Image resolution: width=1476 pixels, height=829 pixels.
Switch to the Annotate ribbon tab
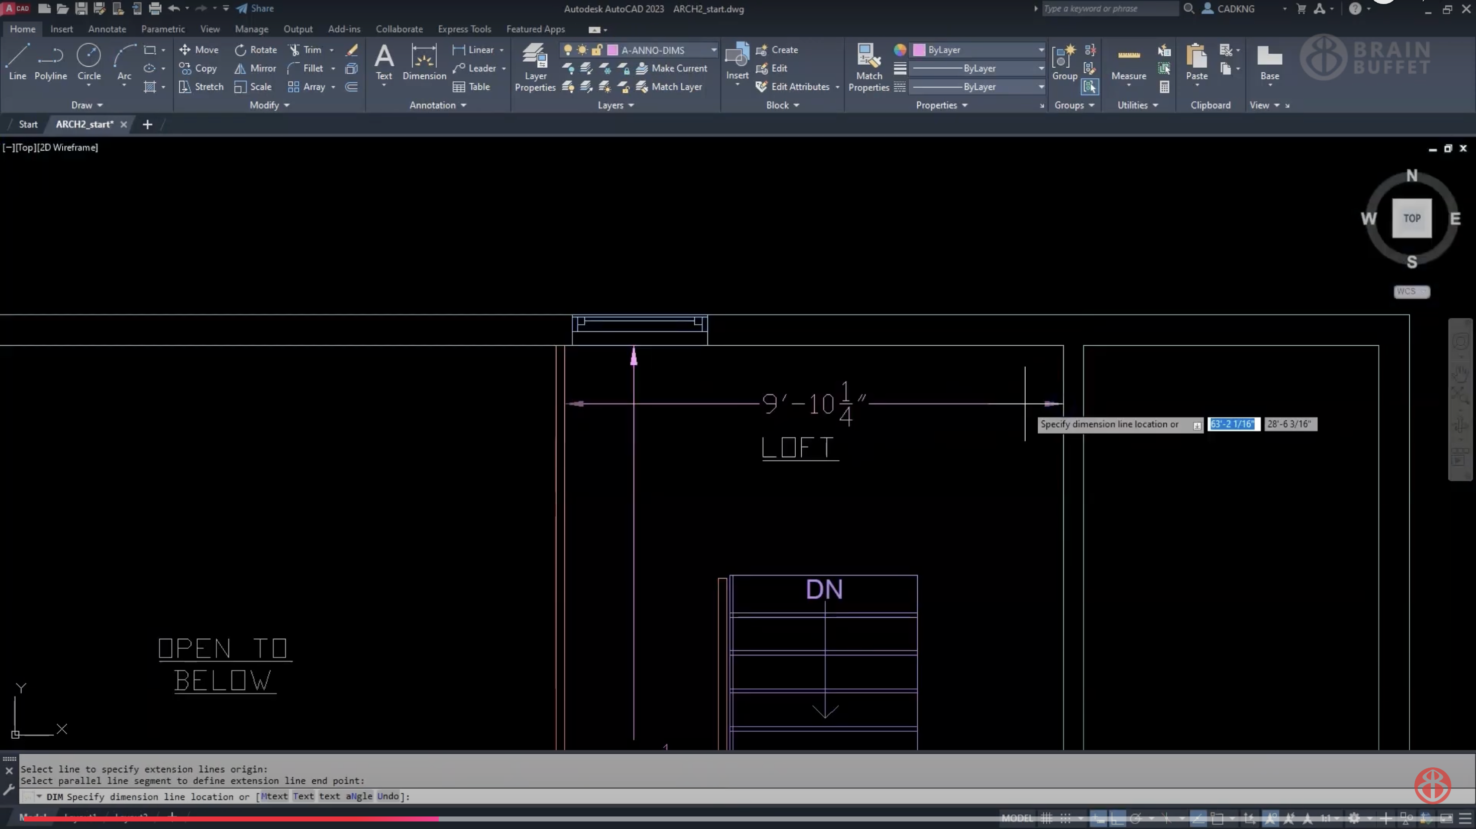(106, 29)
